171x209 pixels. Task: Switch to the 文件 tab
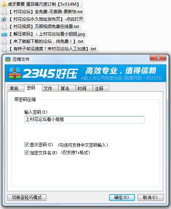[51, 88]
